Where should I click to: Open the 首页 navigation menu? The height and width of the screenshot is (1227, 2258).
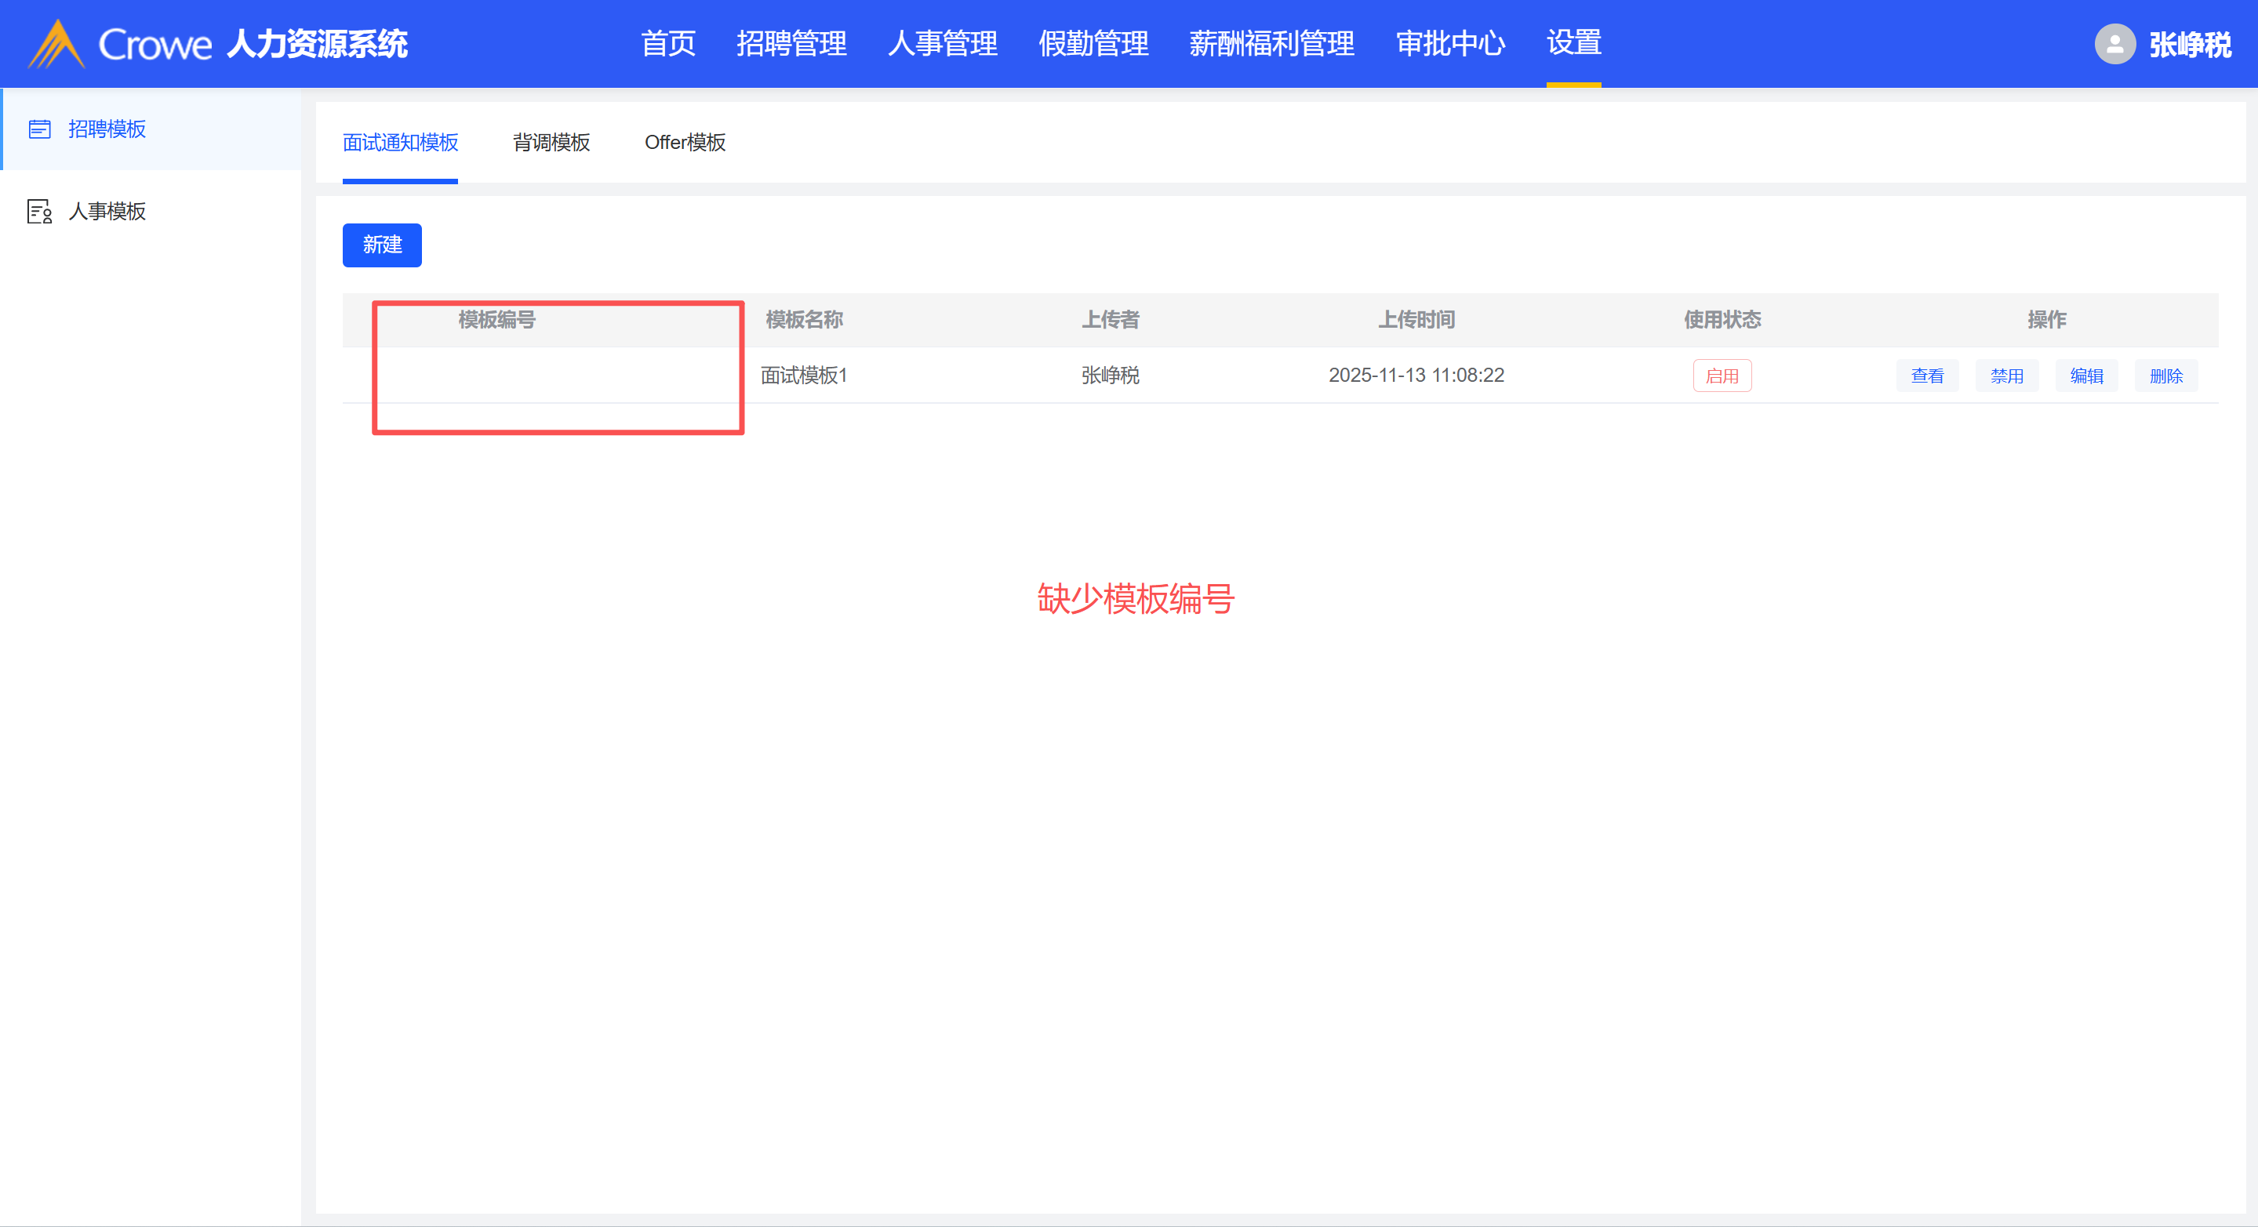click(668, 44)
